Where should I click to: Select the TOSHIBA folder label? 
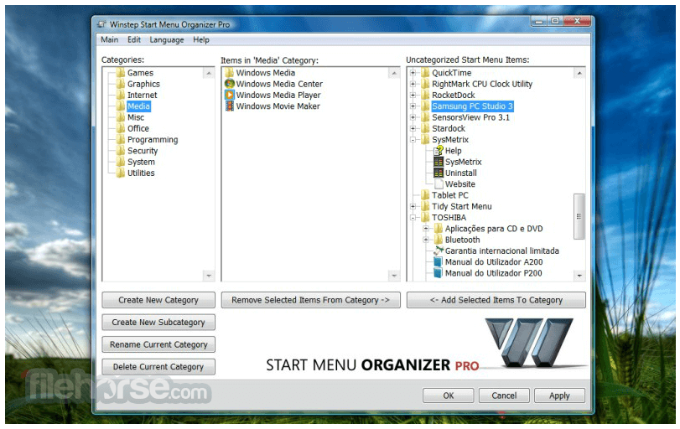[449, 218]
